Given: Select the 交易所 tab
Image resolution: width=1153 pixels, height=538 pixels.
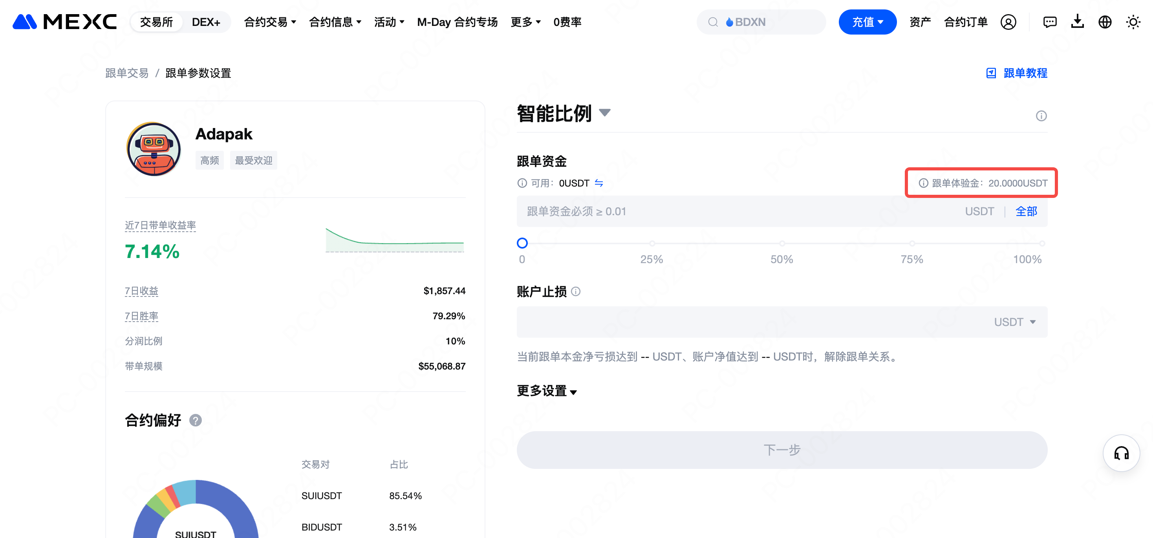Looking at the screenshot, I should tap(156, 22).
